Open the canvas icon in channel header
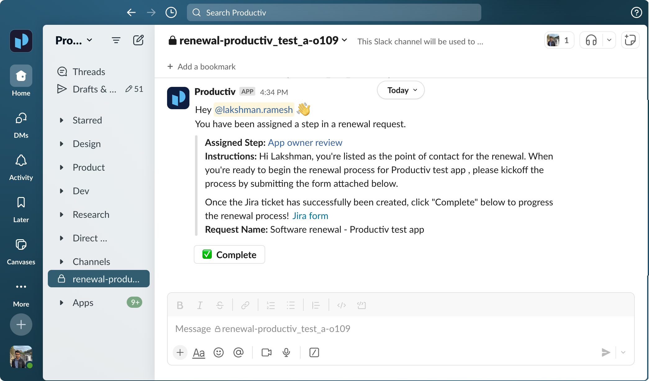The height and width of the screenshot is (381, 649). (630, 40)
